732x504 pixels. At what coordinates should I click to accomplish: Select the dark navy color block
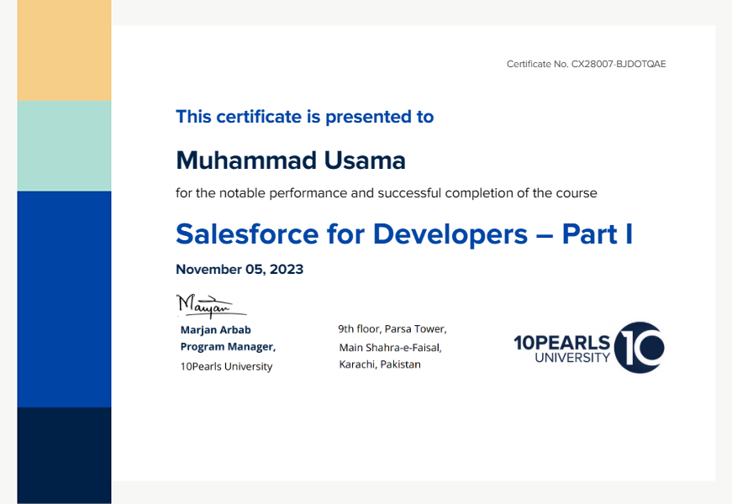tap(64, 454)
